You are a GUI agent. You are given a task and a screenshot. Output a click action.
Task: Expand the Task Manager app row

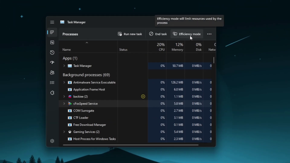click(64, 66)
